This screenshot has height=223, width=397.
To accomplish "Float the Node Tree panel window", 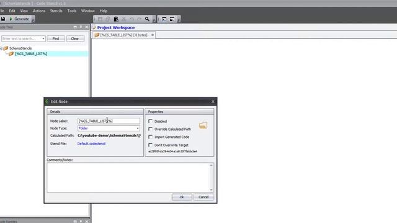I will (x=75, y=27).
